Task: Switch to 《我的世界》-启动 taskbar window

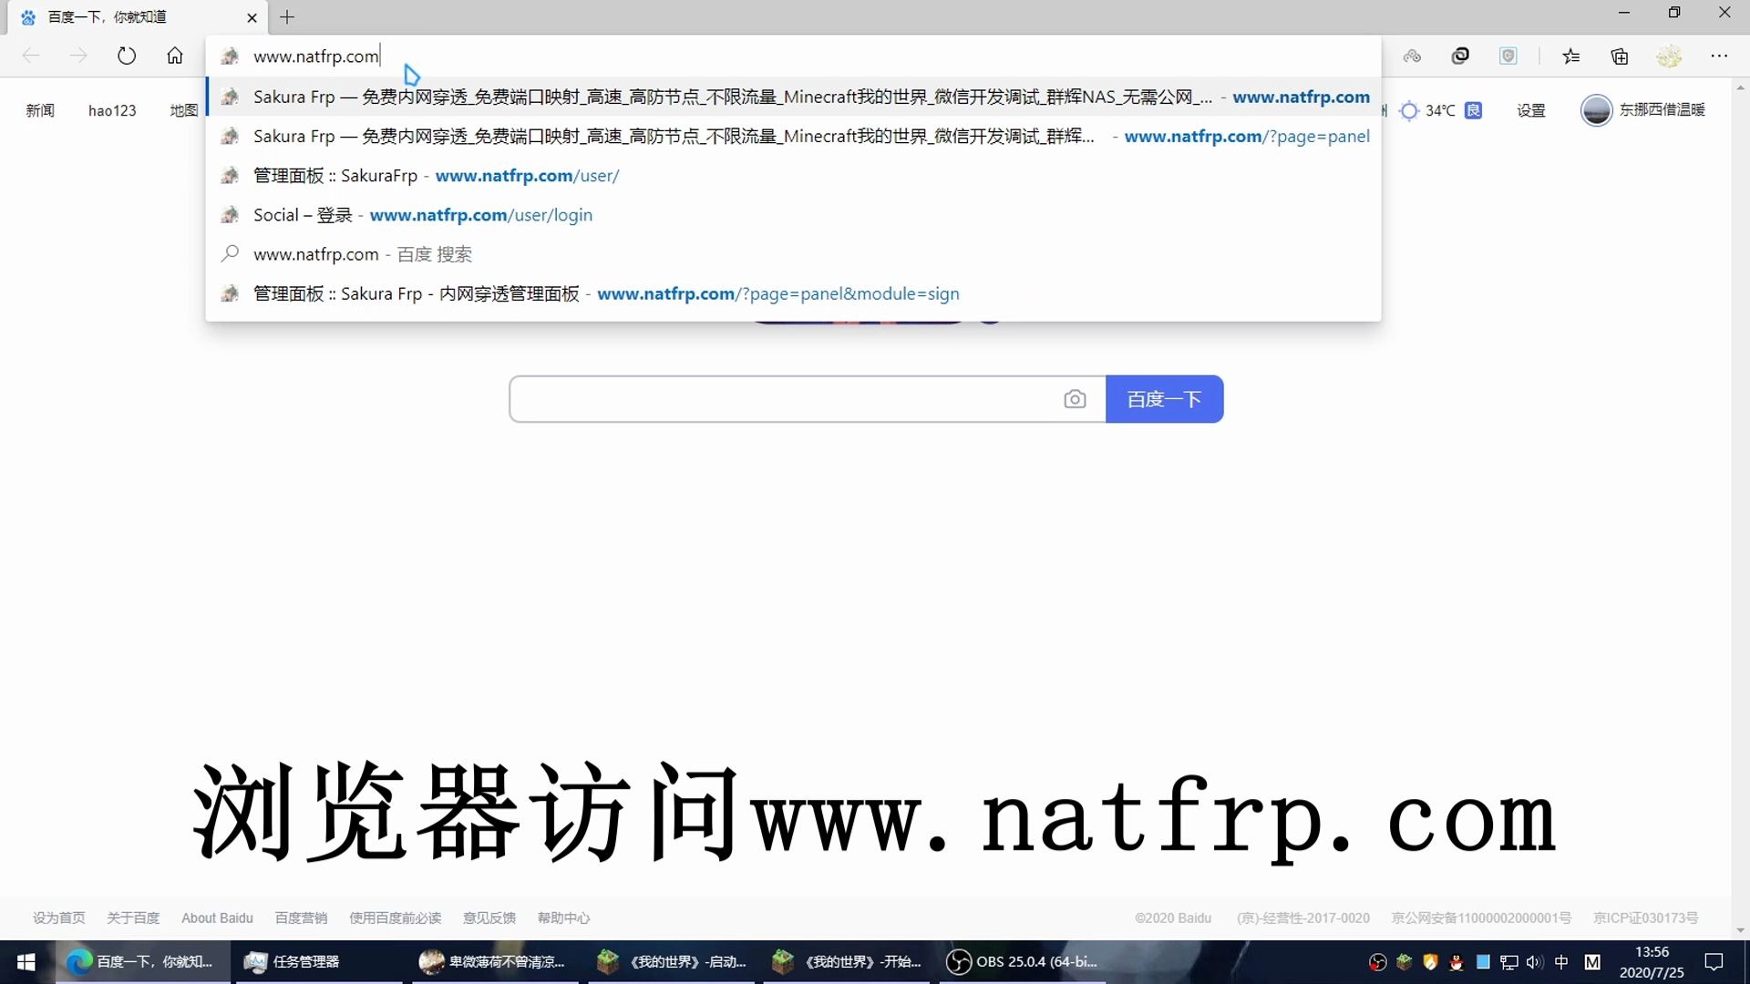Action: pos(672,962)
